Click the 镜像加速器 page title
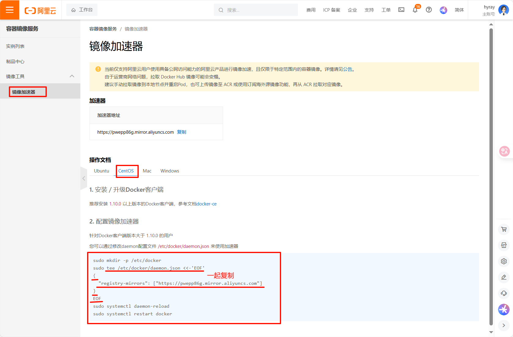Viewport: 513px width, 337px height. pyautogui.click(x=116, y=46)
